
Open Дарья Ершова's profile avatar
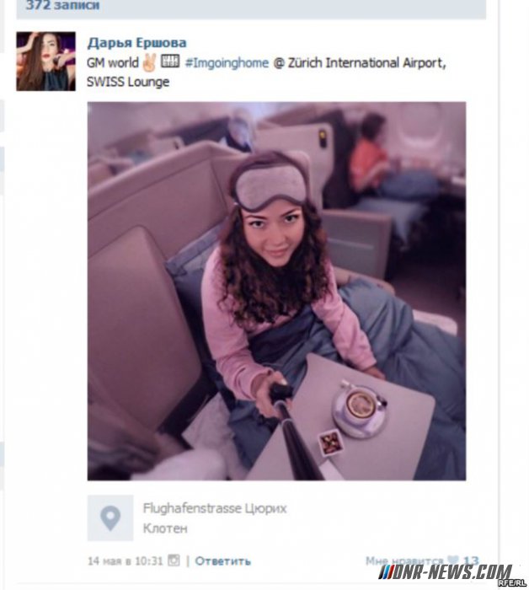click(45, 62)
